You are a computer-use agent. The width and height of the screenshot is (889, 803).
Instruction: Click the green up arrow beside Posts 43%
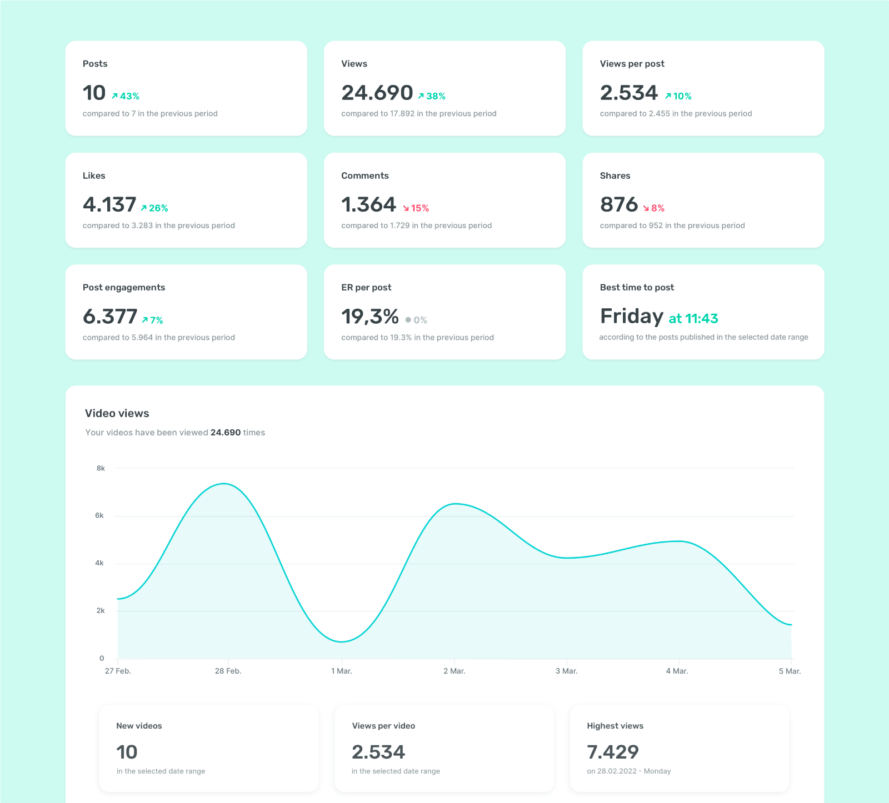(x=114, y=96)
